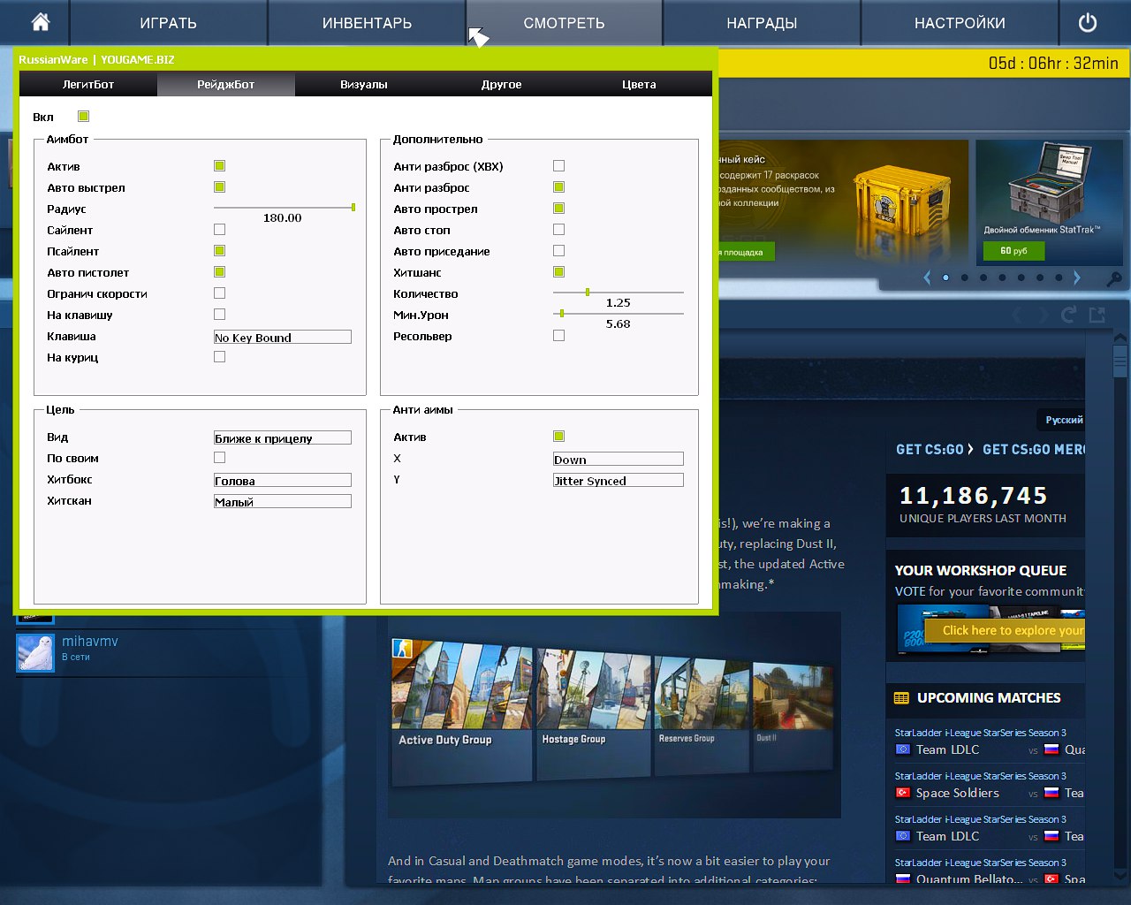This screenshot has height=905, width=1131.
Task: Switch to the Визуалы tab
Action: [x=364, y=84]
